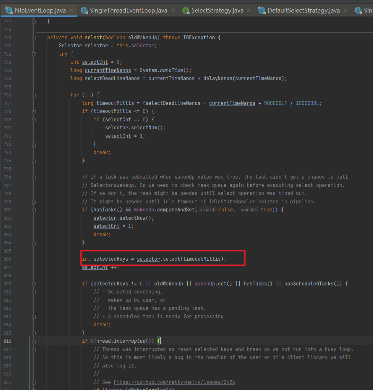Close the NioEventLoop.java tab
The height and width of the screenshot is (390, 373).
point(71,11)
